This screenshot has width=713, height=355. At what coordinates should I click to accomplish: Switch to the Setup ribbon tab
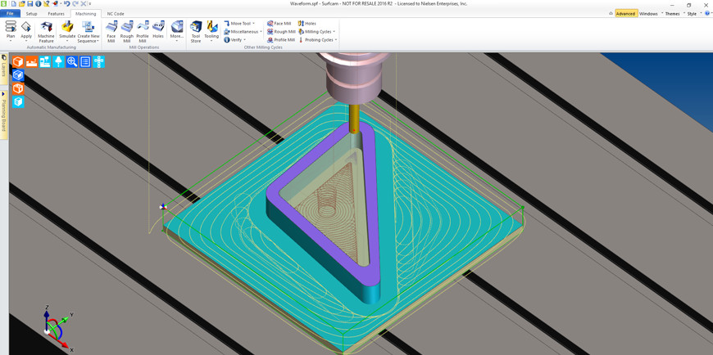point(31,14)
